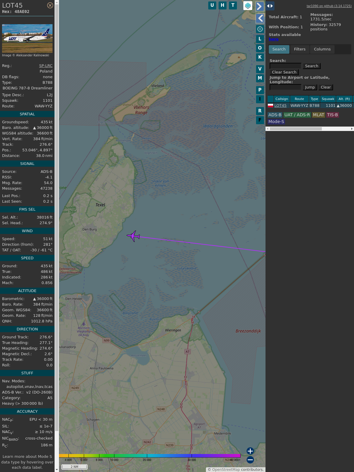Screen dimensions: 354x472
Task: Toggle the I map option
Action: 260,99
